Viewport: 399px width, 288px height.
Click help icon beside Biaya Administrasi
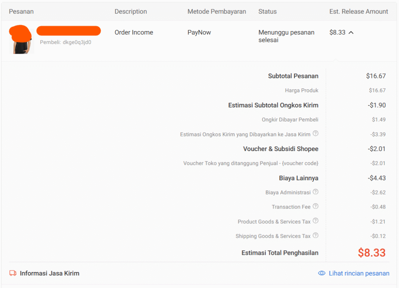coord(316,192)
